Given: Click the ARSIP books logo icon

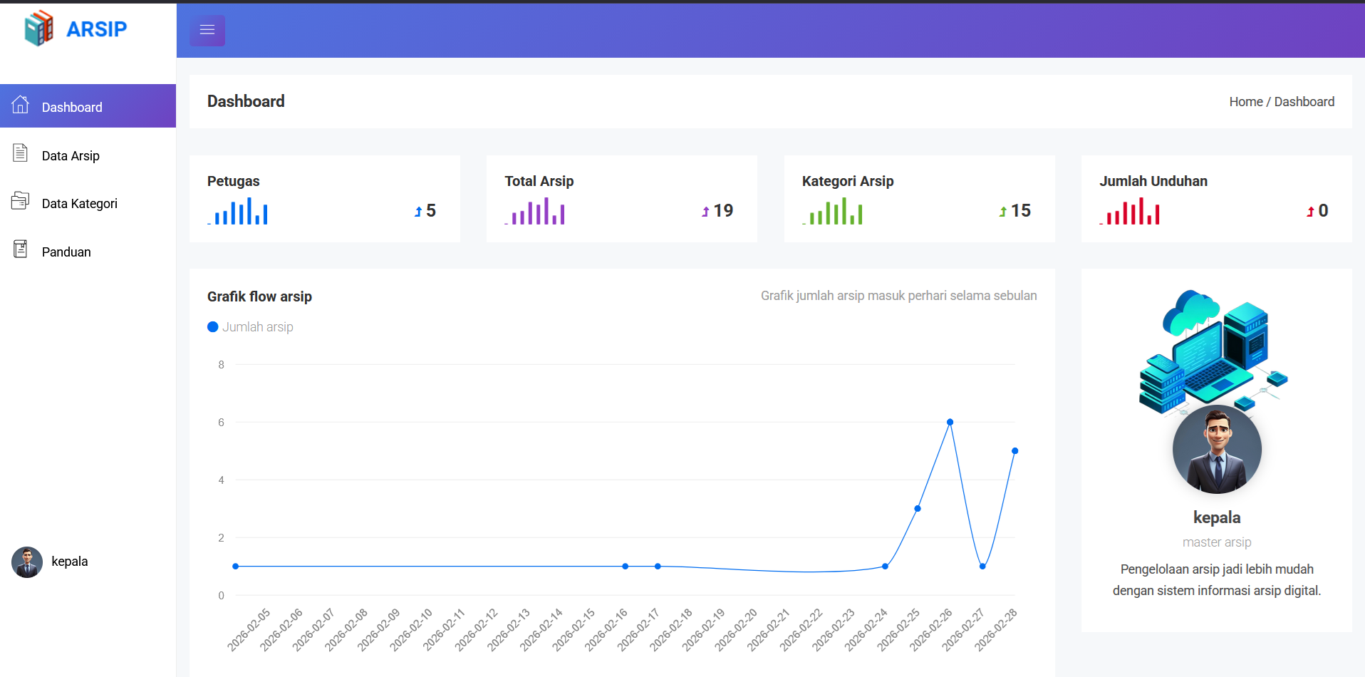Looking at the screenshot, I should 39,28.
